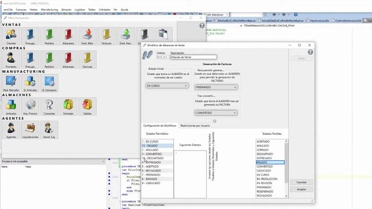The height and width of the screenshot is (209, 372).
Task: Select REGENERADO in Estados Posibles list
Action: tap(270, 192)
